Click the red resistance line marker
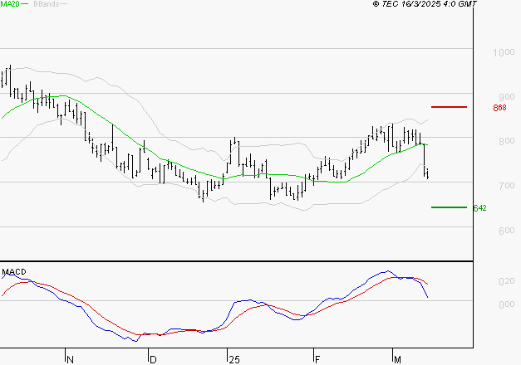Screen dimensions: 521x365 coord(449,107)
